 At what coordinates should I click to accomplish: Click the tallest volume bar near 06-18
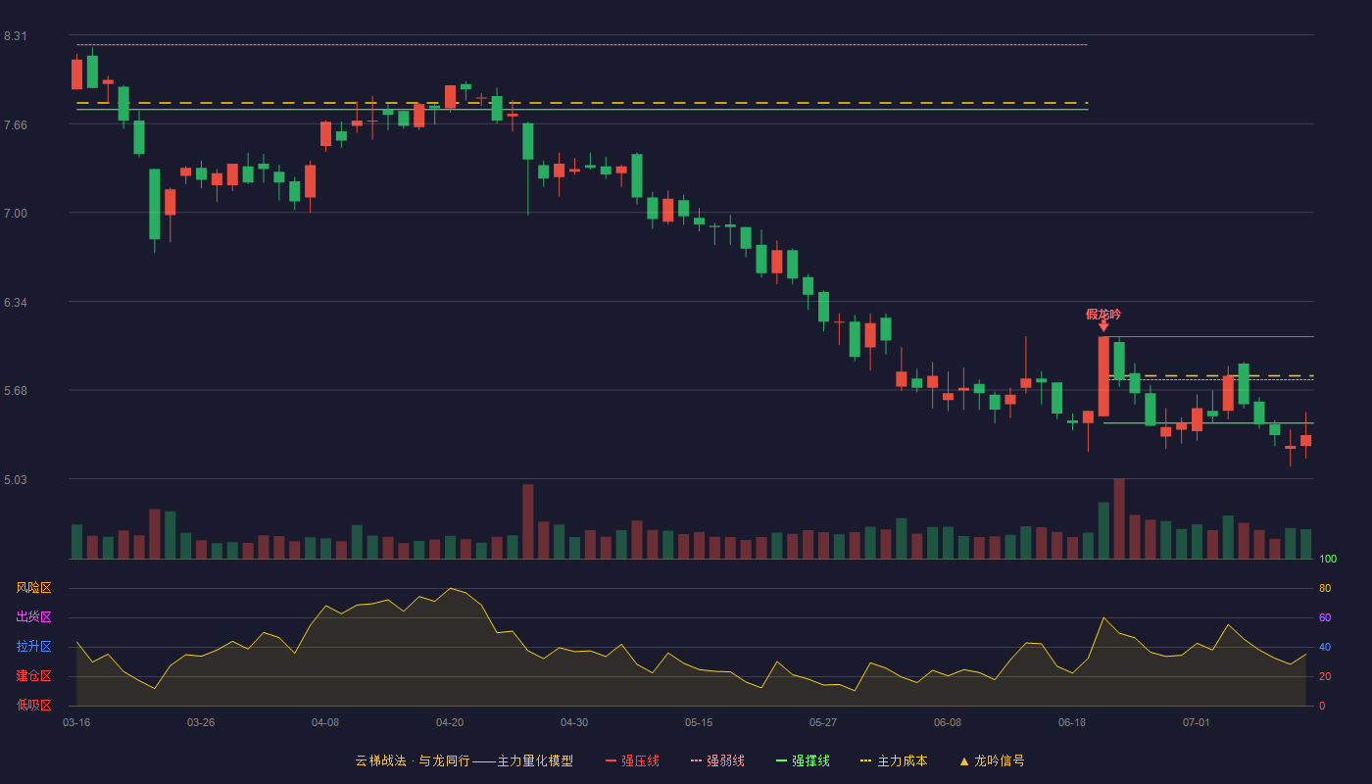pyautogui.click(x=1119, y=518)
